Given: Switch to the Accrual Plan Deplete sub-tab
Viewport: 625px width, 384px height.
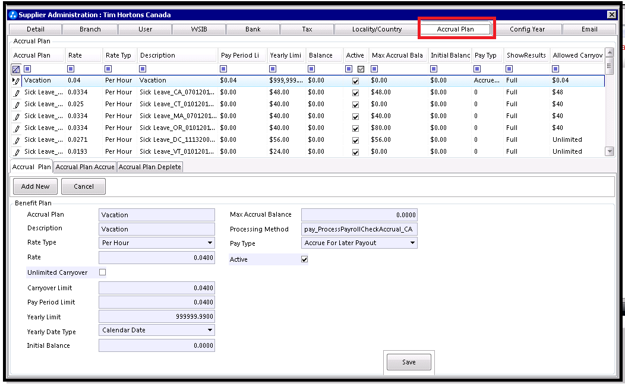Looking at the screenshot, I should coord(150,167).
